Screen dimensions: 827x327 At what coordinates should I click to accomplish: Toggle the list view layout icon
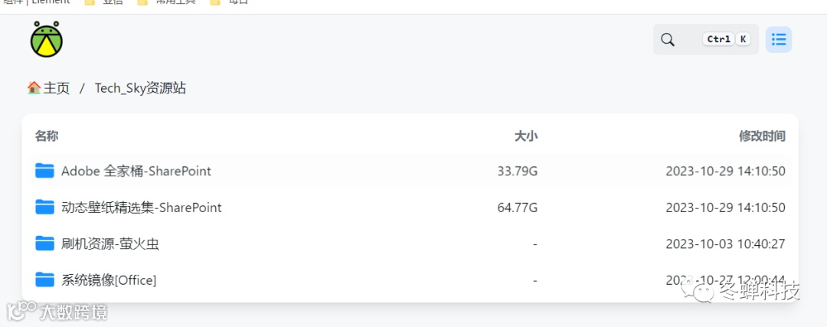coord(779,40)
